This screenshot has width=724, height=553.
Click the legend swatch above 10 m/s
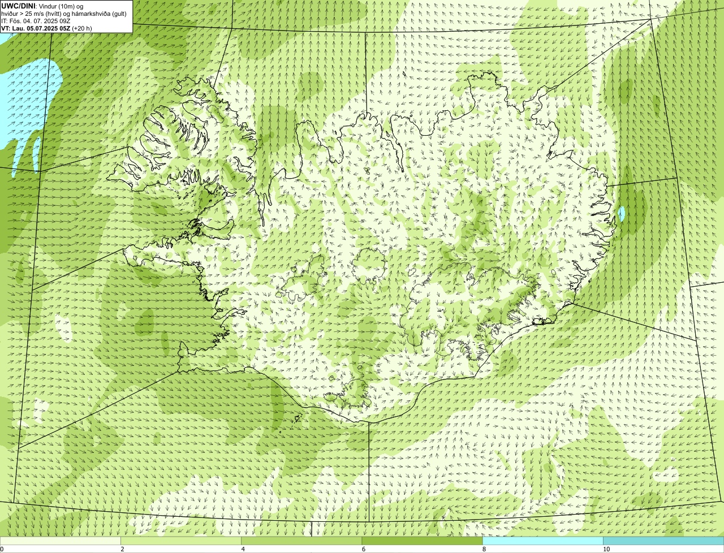pos(663,541)
